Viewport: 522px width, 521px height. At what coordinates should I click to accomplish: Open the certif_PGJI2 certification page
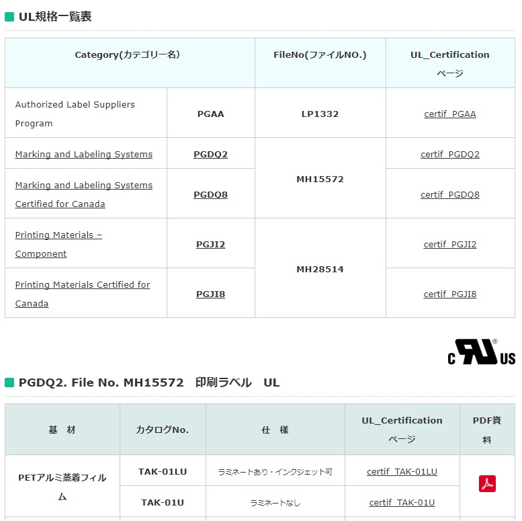point(450,244)
